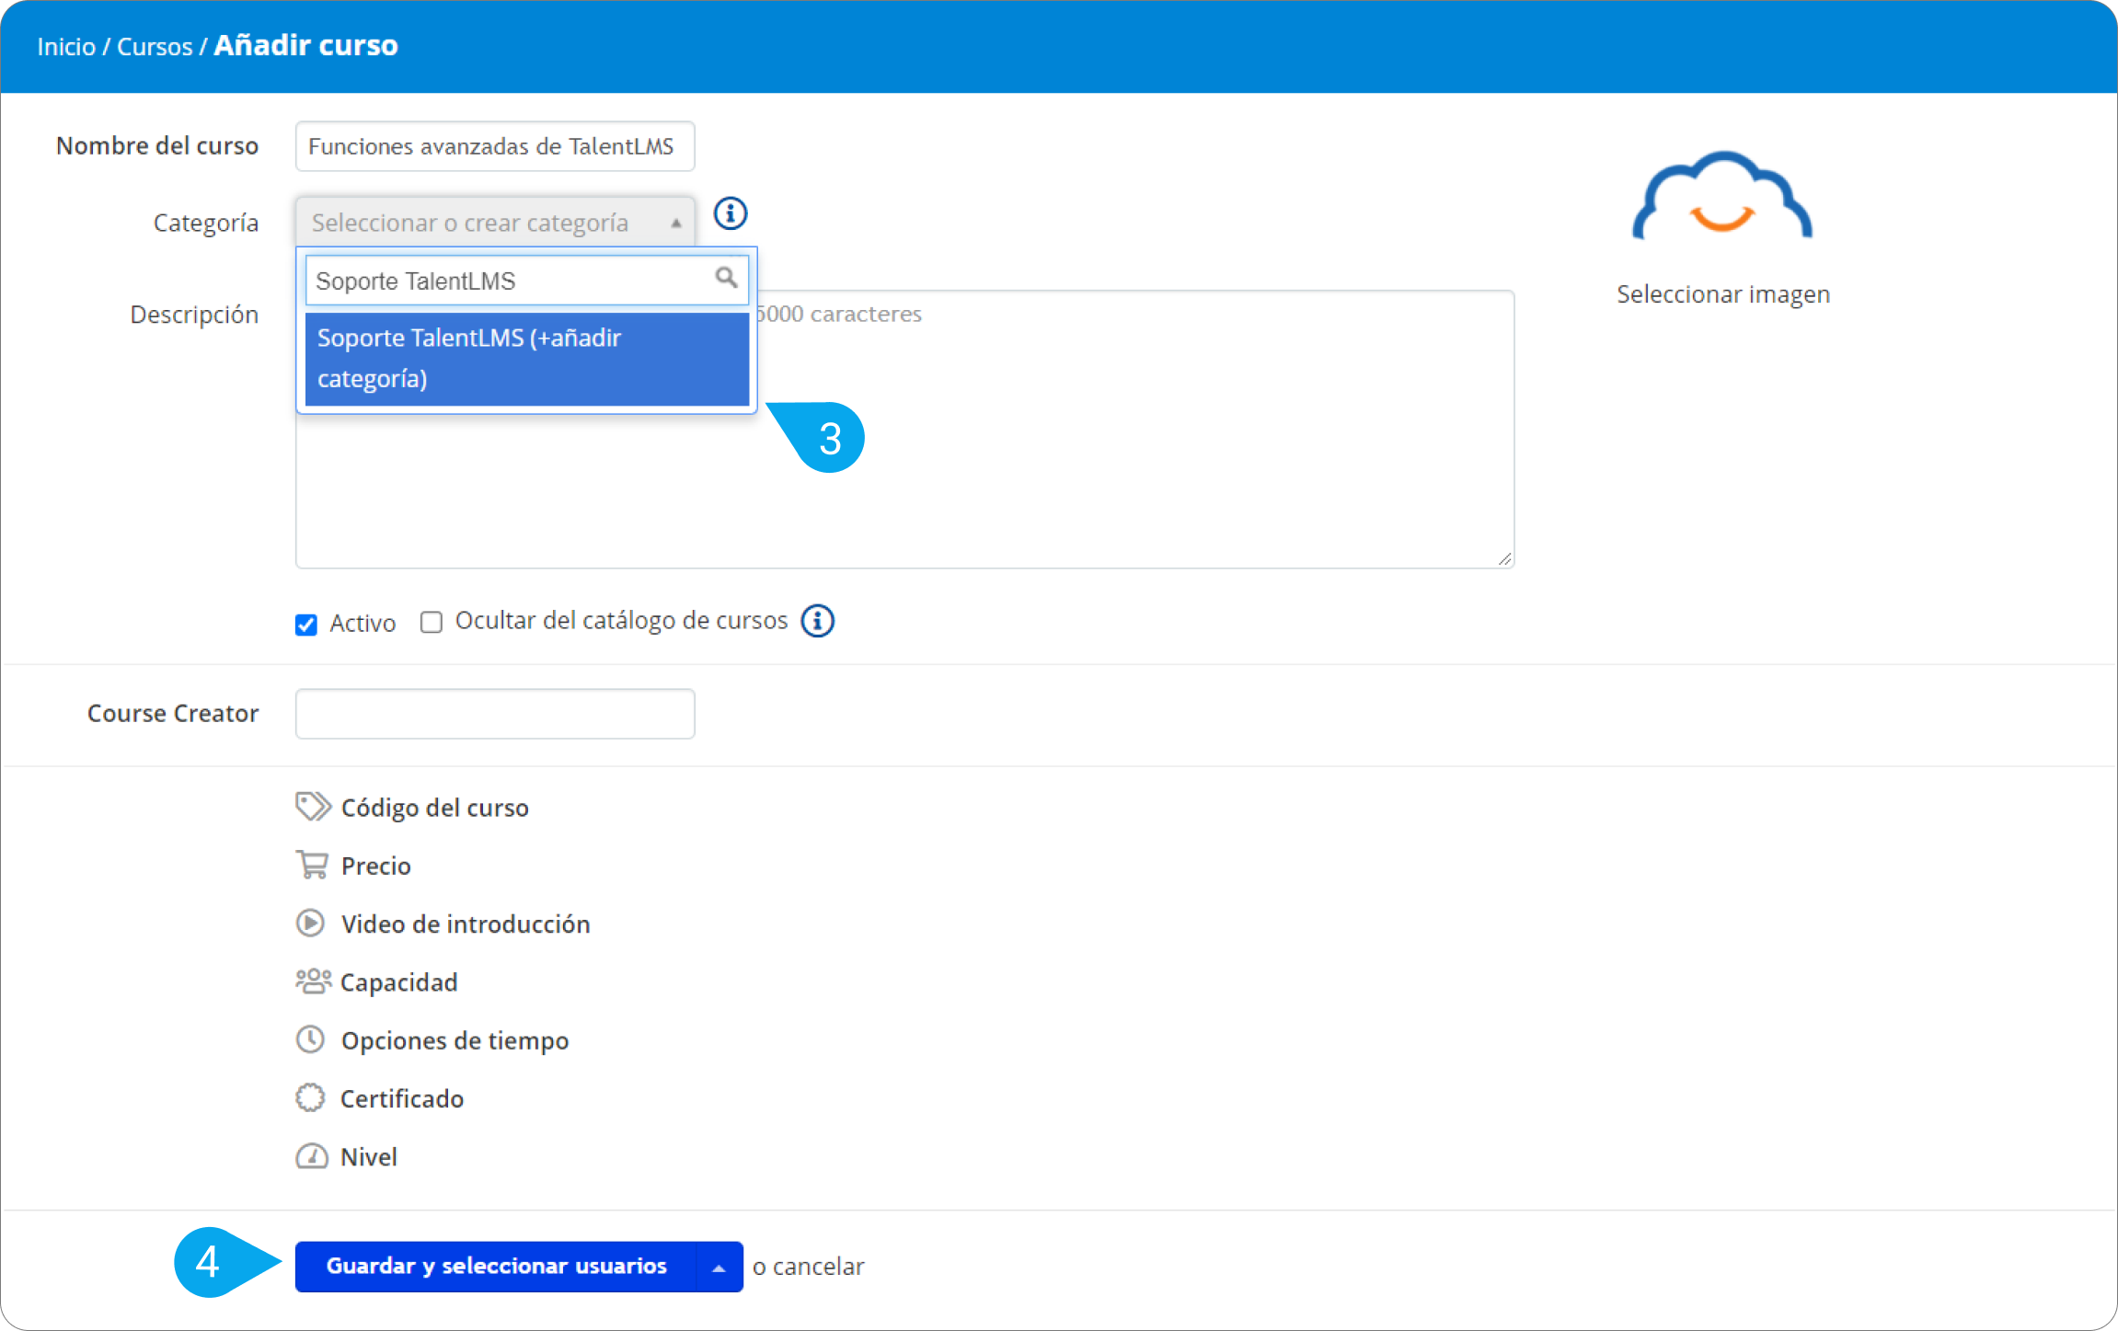2118x1331 pixels.
Task: Open the Nivel option
Action: coord(369,1156)
